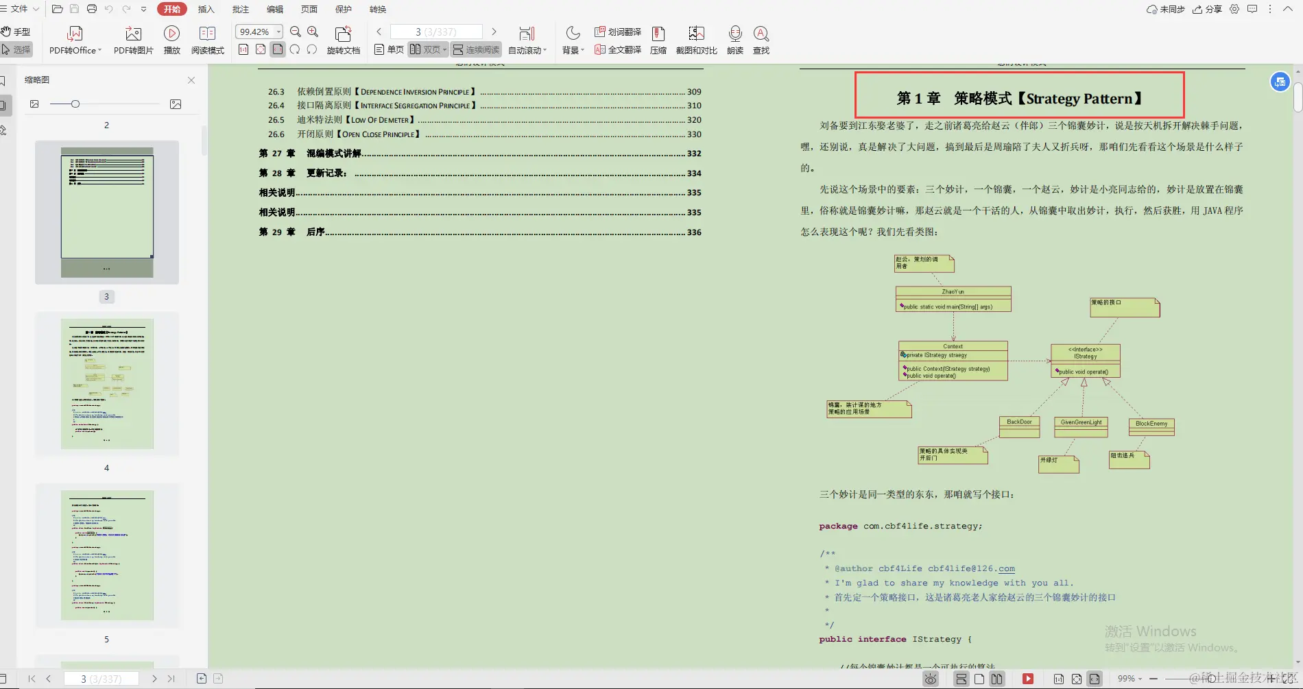Image resolution: width=1303 pixels, height=689 pixels.
Task: Toggle 连续阅读 continuous reading
Action: (476, 49)
